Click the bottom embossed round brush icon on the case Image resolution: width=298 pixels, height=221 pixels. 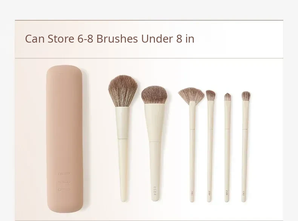point(64,189)
